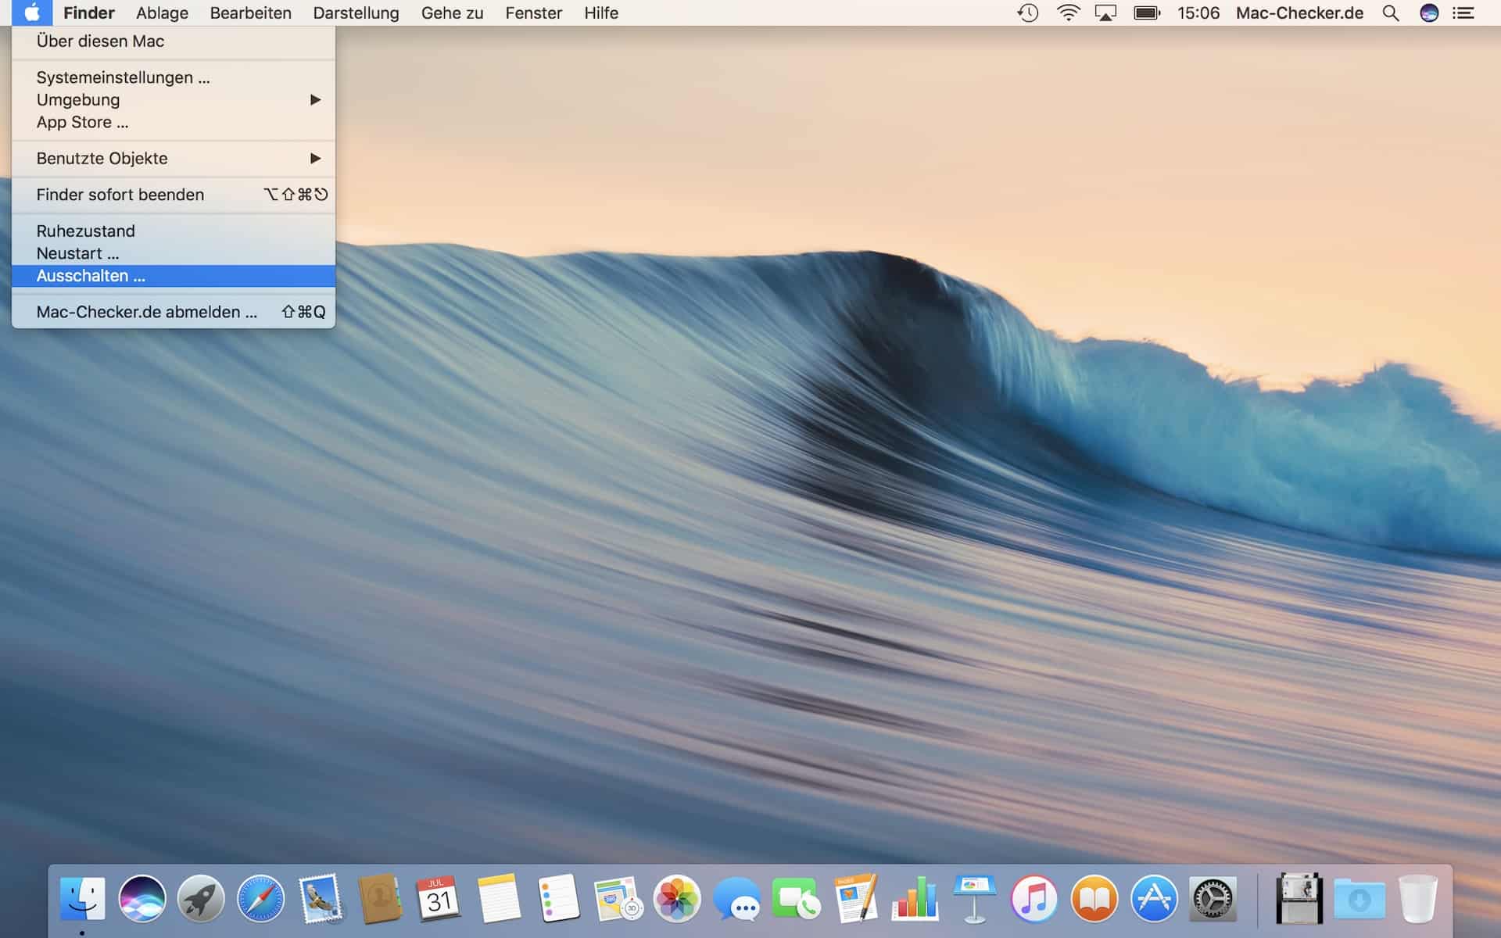
Task: Open FaceTime icon in Dock
Action: pyautogui.click(x=796, y=899)
